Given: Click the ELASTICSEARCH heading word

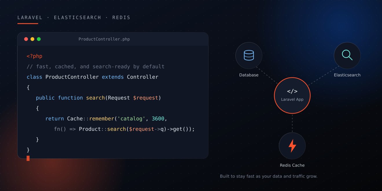Looking at the screenshot, I should coord(78,17).
